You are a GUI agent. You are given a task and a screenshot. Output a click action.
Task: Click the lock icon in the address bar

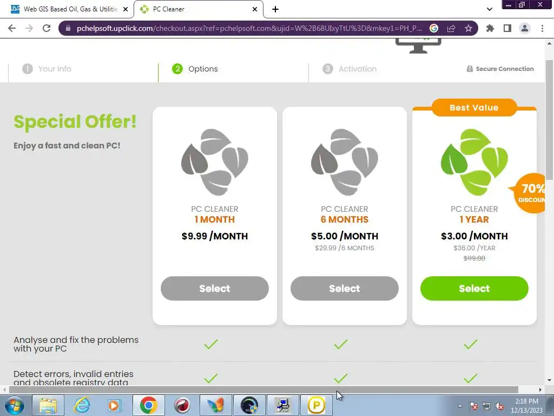pos(68,28)
